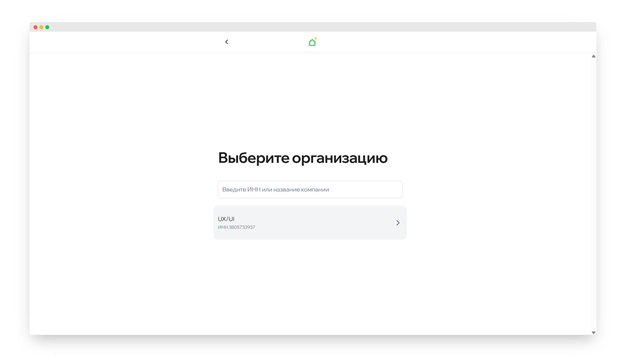Image resolution: width=626 pixels, height=357 pixels.
Task: Focus the ИНН or company name field
Action: [310, 189]
